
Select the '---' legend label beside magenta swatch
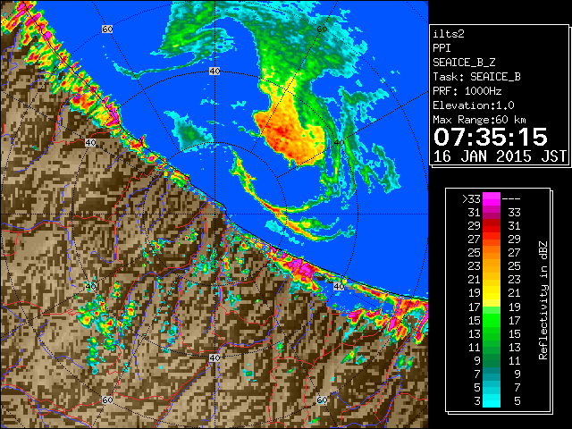tap(511, 199)
